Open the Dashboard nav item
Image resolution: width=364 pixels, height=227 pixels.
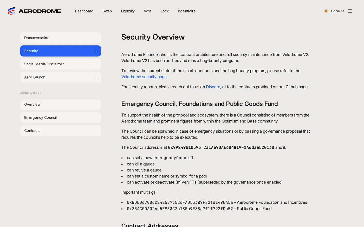tap(84, 11)
